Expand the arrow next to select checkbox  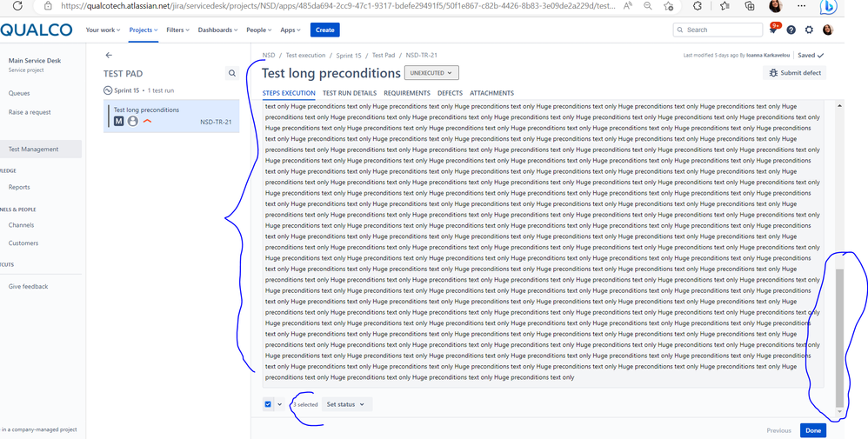pyautogui.click(x=279, y=404)
